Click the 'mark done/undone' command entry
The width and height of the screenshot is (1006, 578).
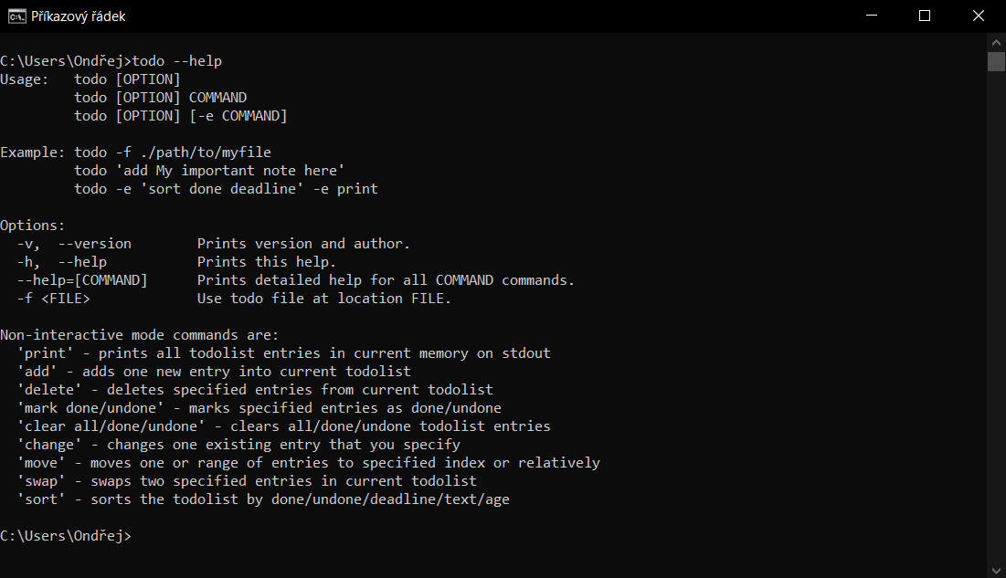click(x=90, y=408)
